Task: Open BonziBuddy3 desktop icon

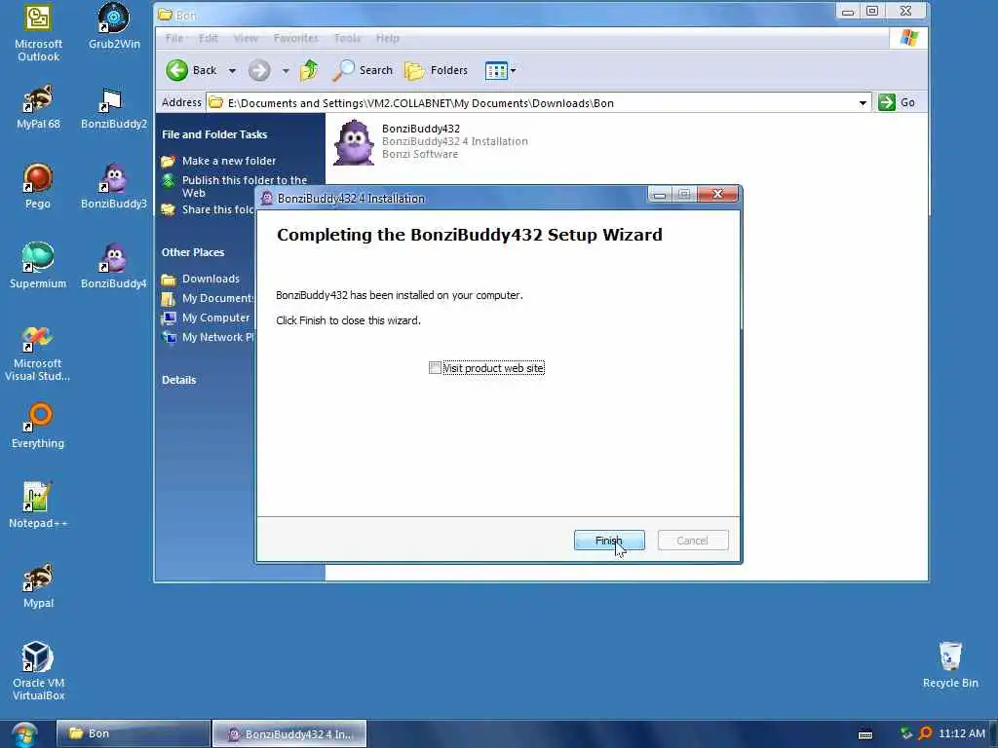Action: pyautogui.click(x=114, y=186)
